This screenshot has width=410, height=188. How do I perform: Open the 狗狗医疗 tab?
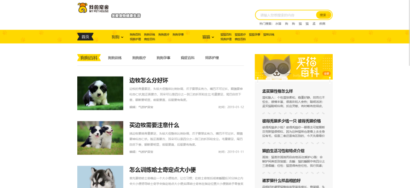coord(139,58)
